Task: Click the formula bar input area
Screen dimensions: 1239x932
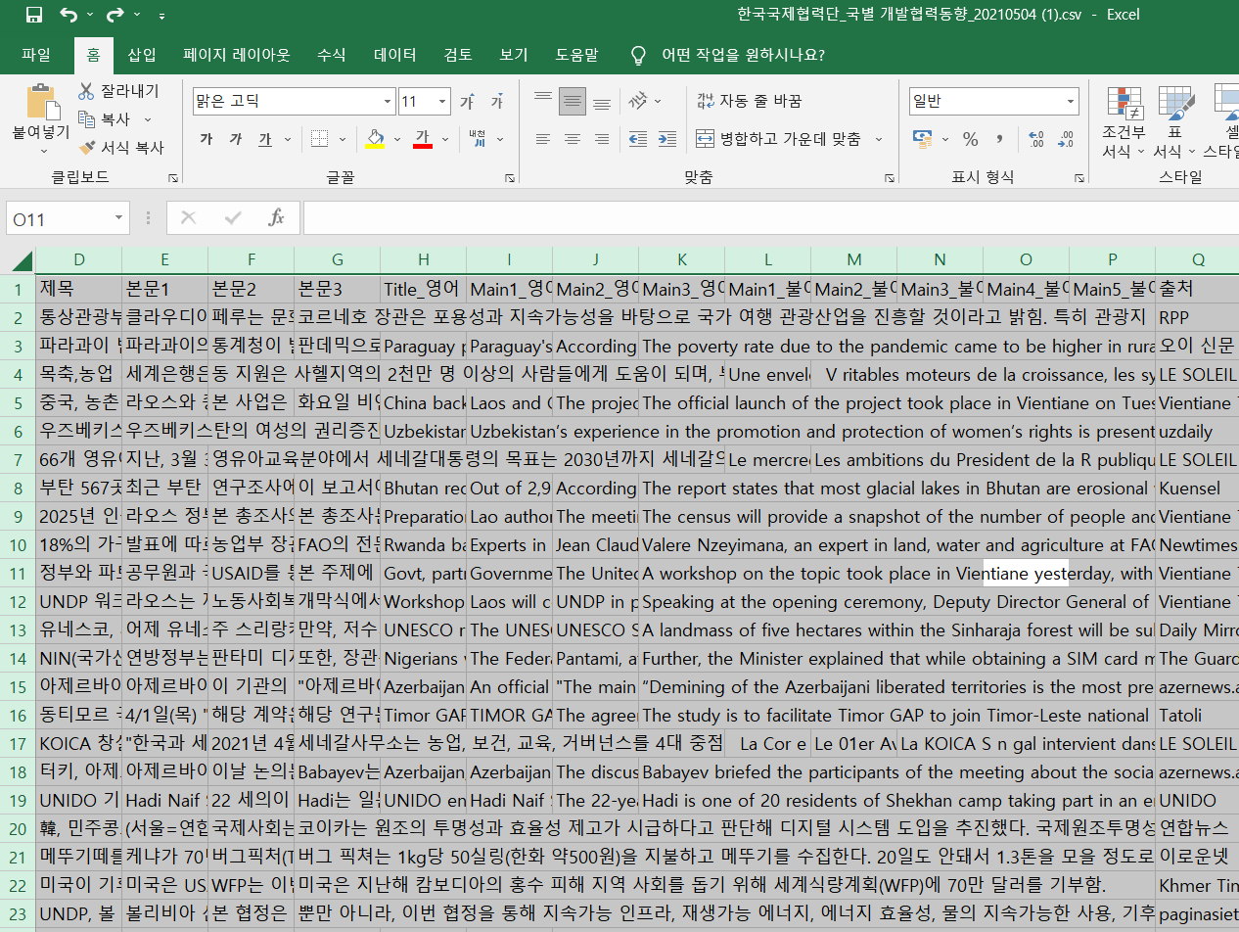Action: tap(770, 218)
